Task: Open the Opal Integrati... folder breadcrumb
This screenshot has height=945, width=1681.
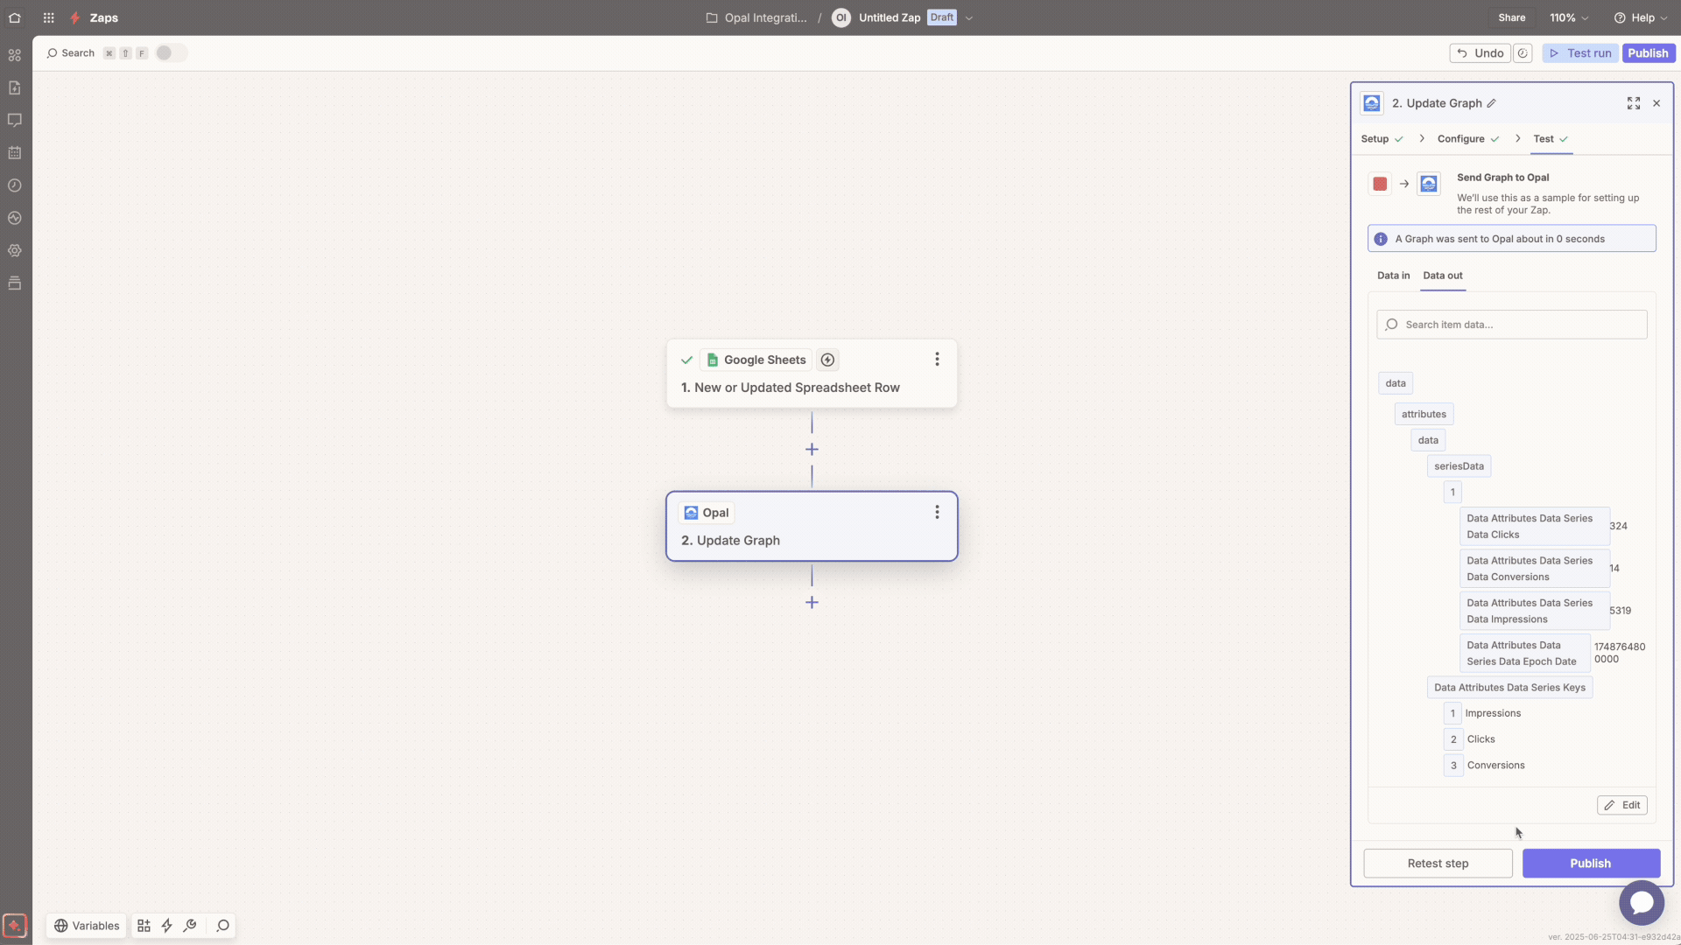Action: (x=757, y=17)
